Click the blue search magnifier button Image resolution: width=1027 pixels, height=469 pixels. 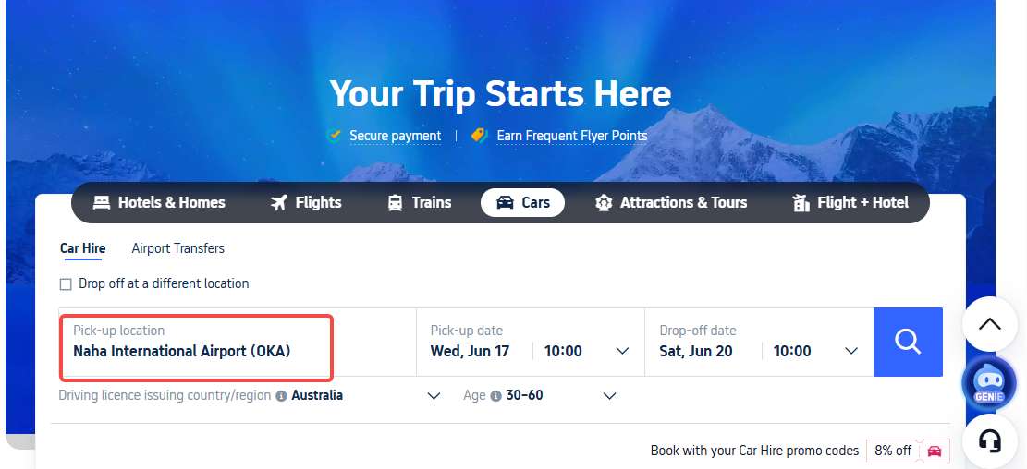coord(908,343)
